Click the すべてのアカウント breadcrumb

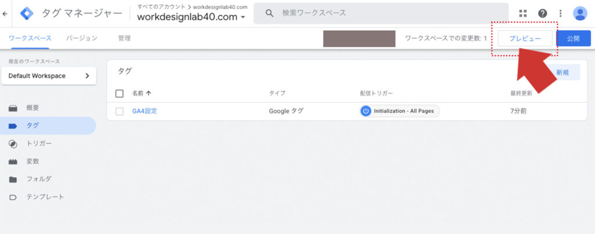162,7
